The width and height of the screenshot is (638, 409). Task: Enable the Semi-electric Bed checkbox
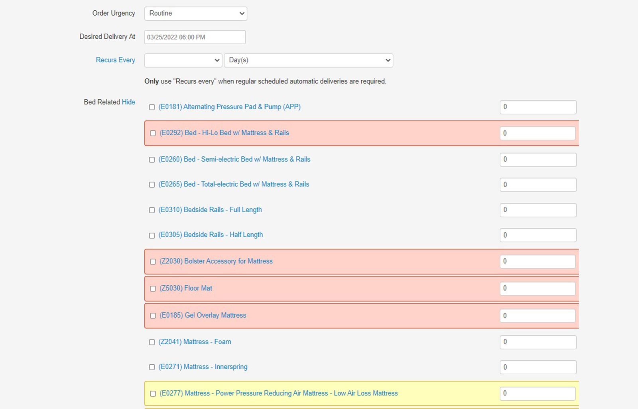pos(152,160)
